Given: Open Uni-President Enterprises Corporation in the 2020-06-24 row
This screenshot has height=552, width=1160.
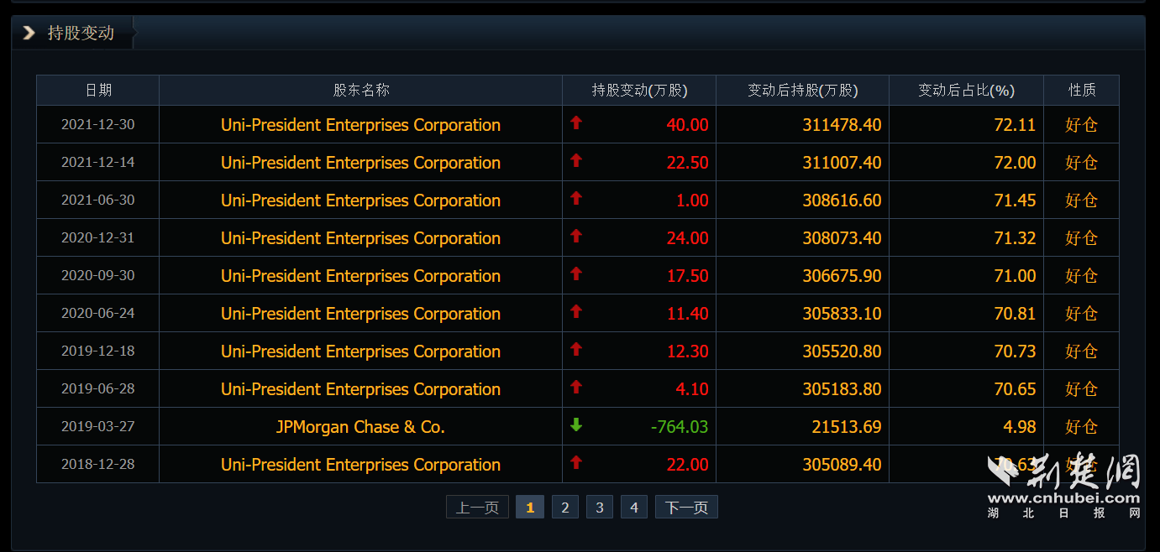Looking at the screenshot, I should pos(360,314).
